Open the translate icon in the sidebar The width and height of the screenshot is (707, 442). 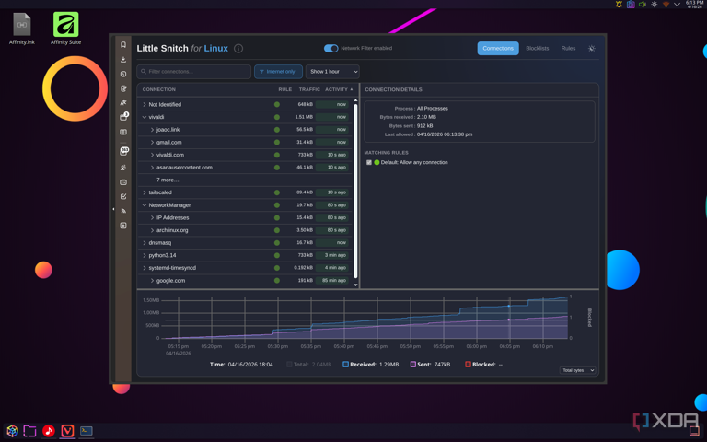(x=123, y=103)
